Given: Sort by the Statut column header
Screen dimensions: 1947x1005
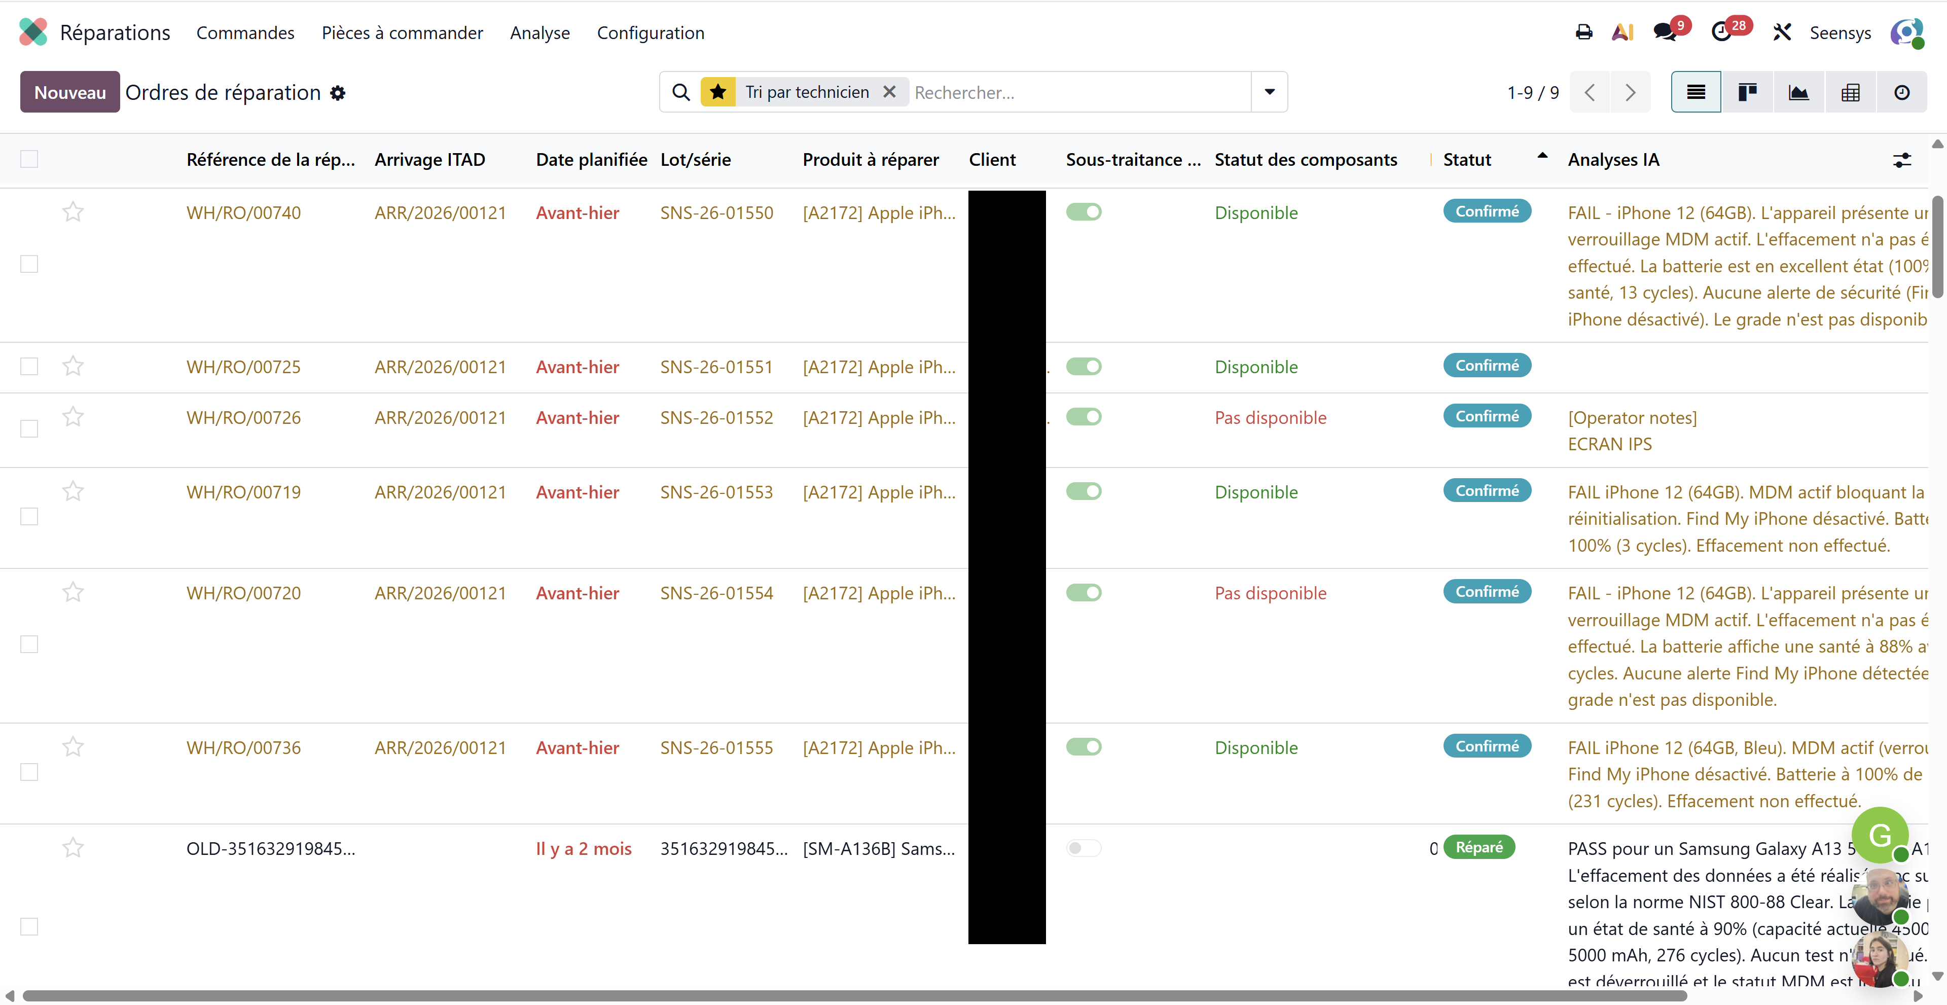Looking at the screenshot, I should pos(1467,159).
